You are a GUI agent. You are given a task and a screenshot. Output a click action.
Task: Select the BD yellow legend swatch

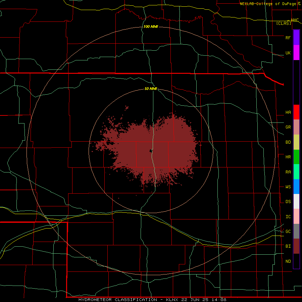[x=296, y=142]
